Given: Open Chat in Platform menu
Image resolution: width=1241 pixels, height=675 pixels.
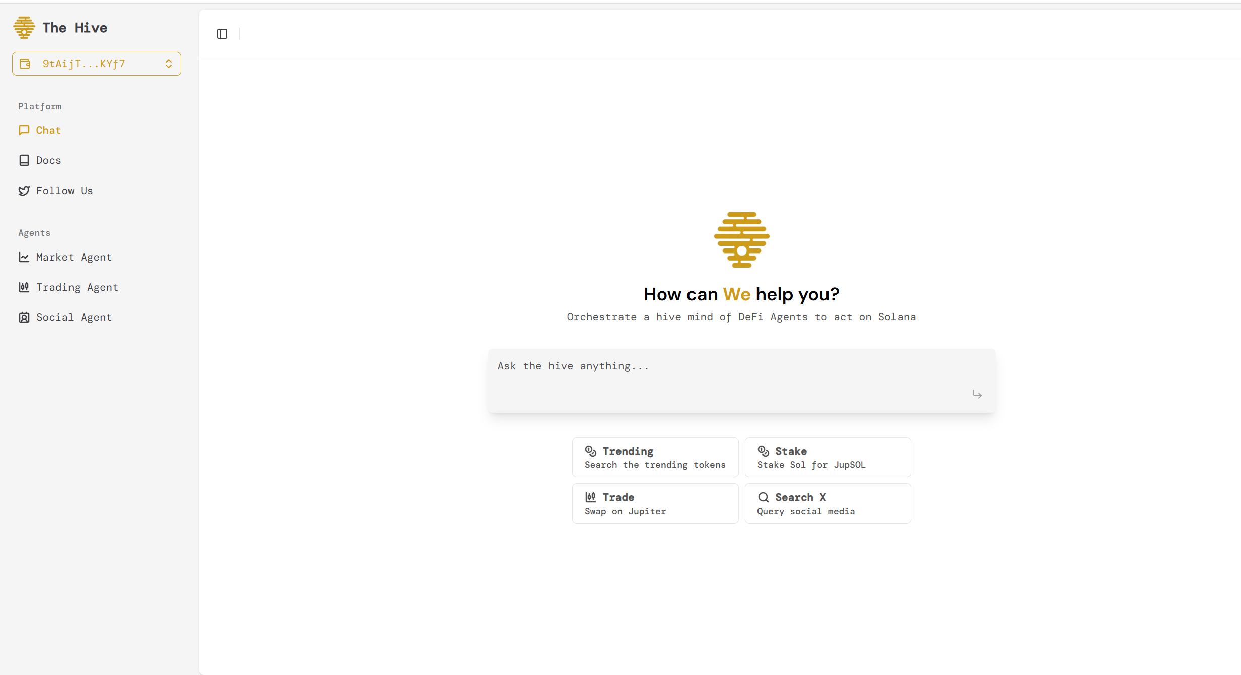Looking at the screenshot, I should coord(48,130).
